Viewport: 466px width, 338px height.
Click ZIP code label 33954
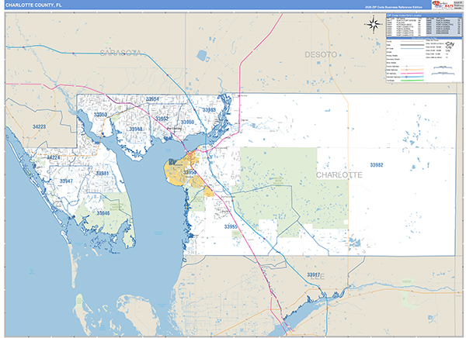(x=152, y=99)
